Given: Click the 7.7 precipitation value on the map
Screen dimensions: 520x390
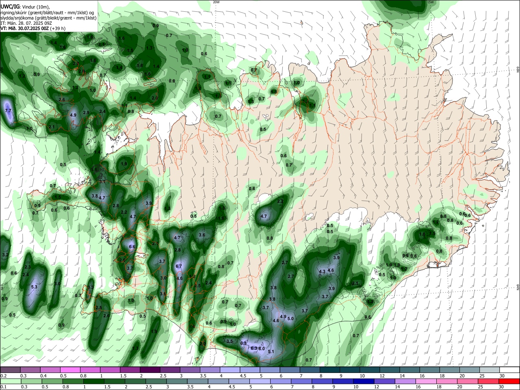Looking at the screenshot, I should coord(8,110).
